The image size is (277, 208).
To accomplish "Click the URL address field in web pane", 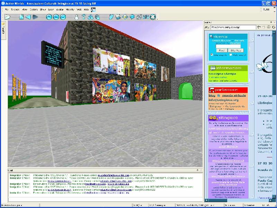I will pos(233,27).
